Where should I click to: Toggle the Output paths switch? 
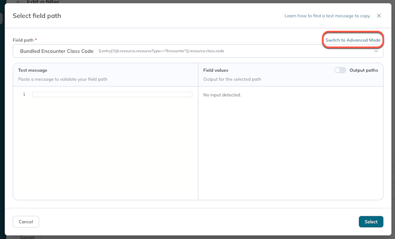point(340,70)
